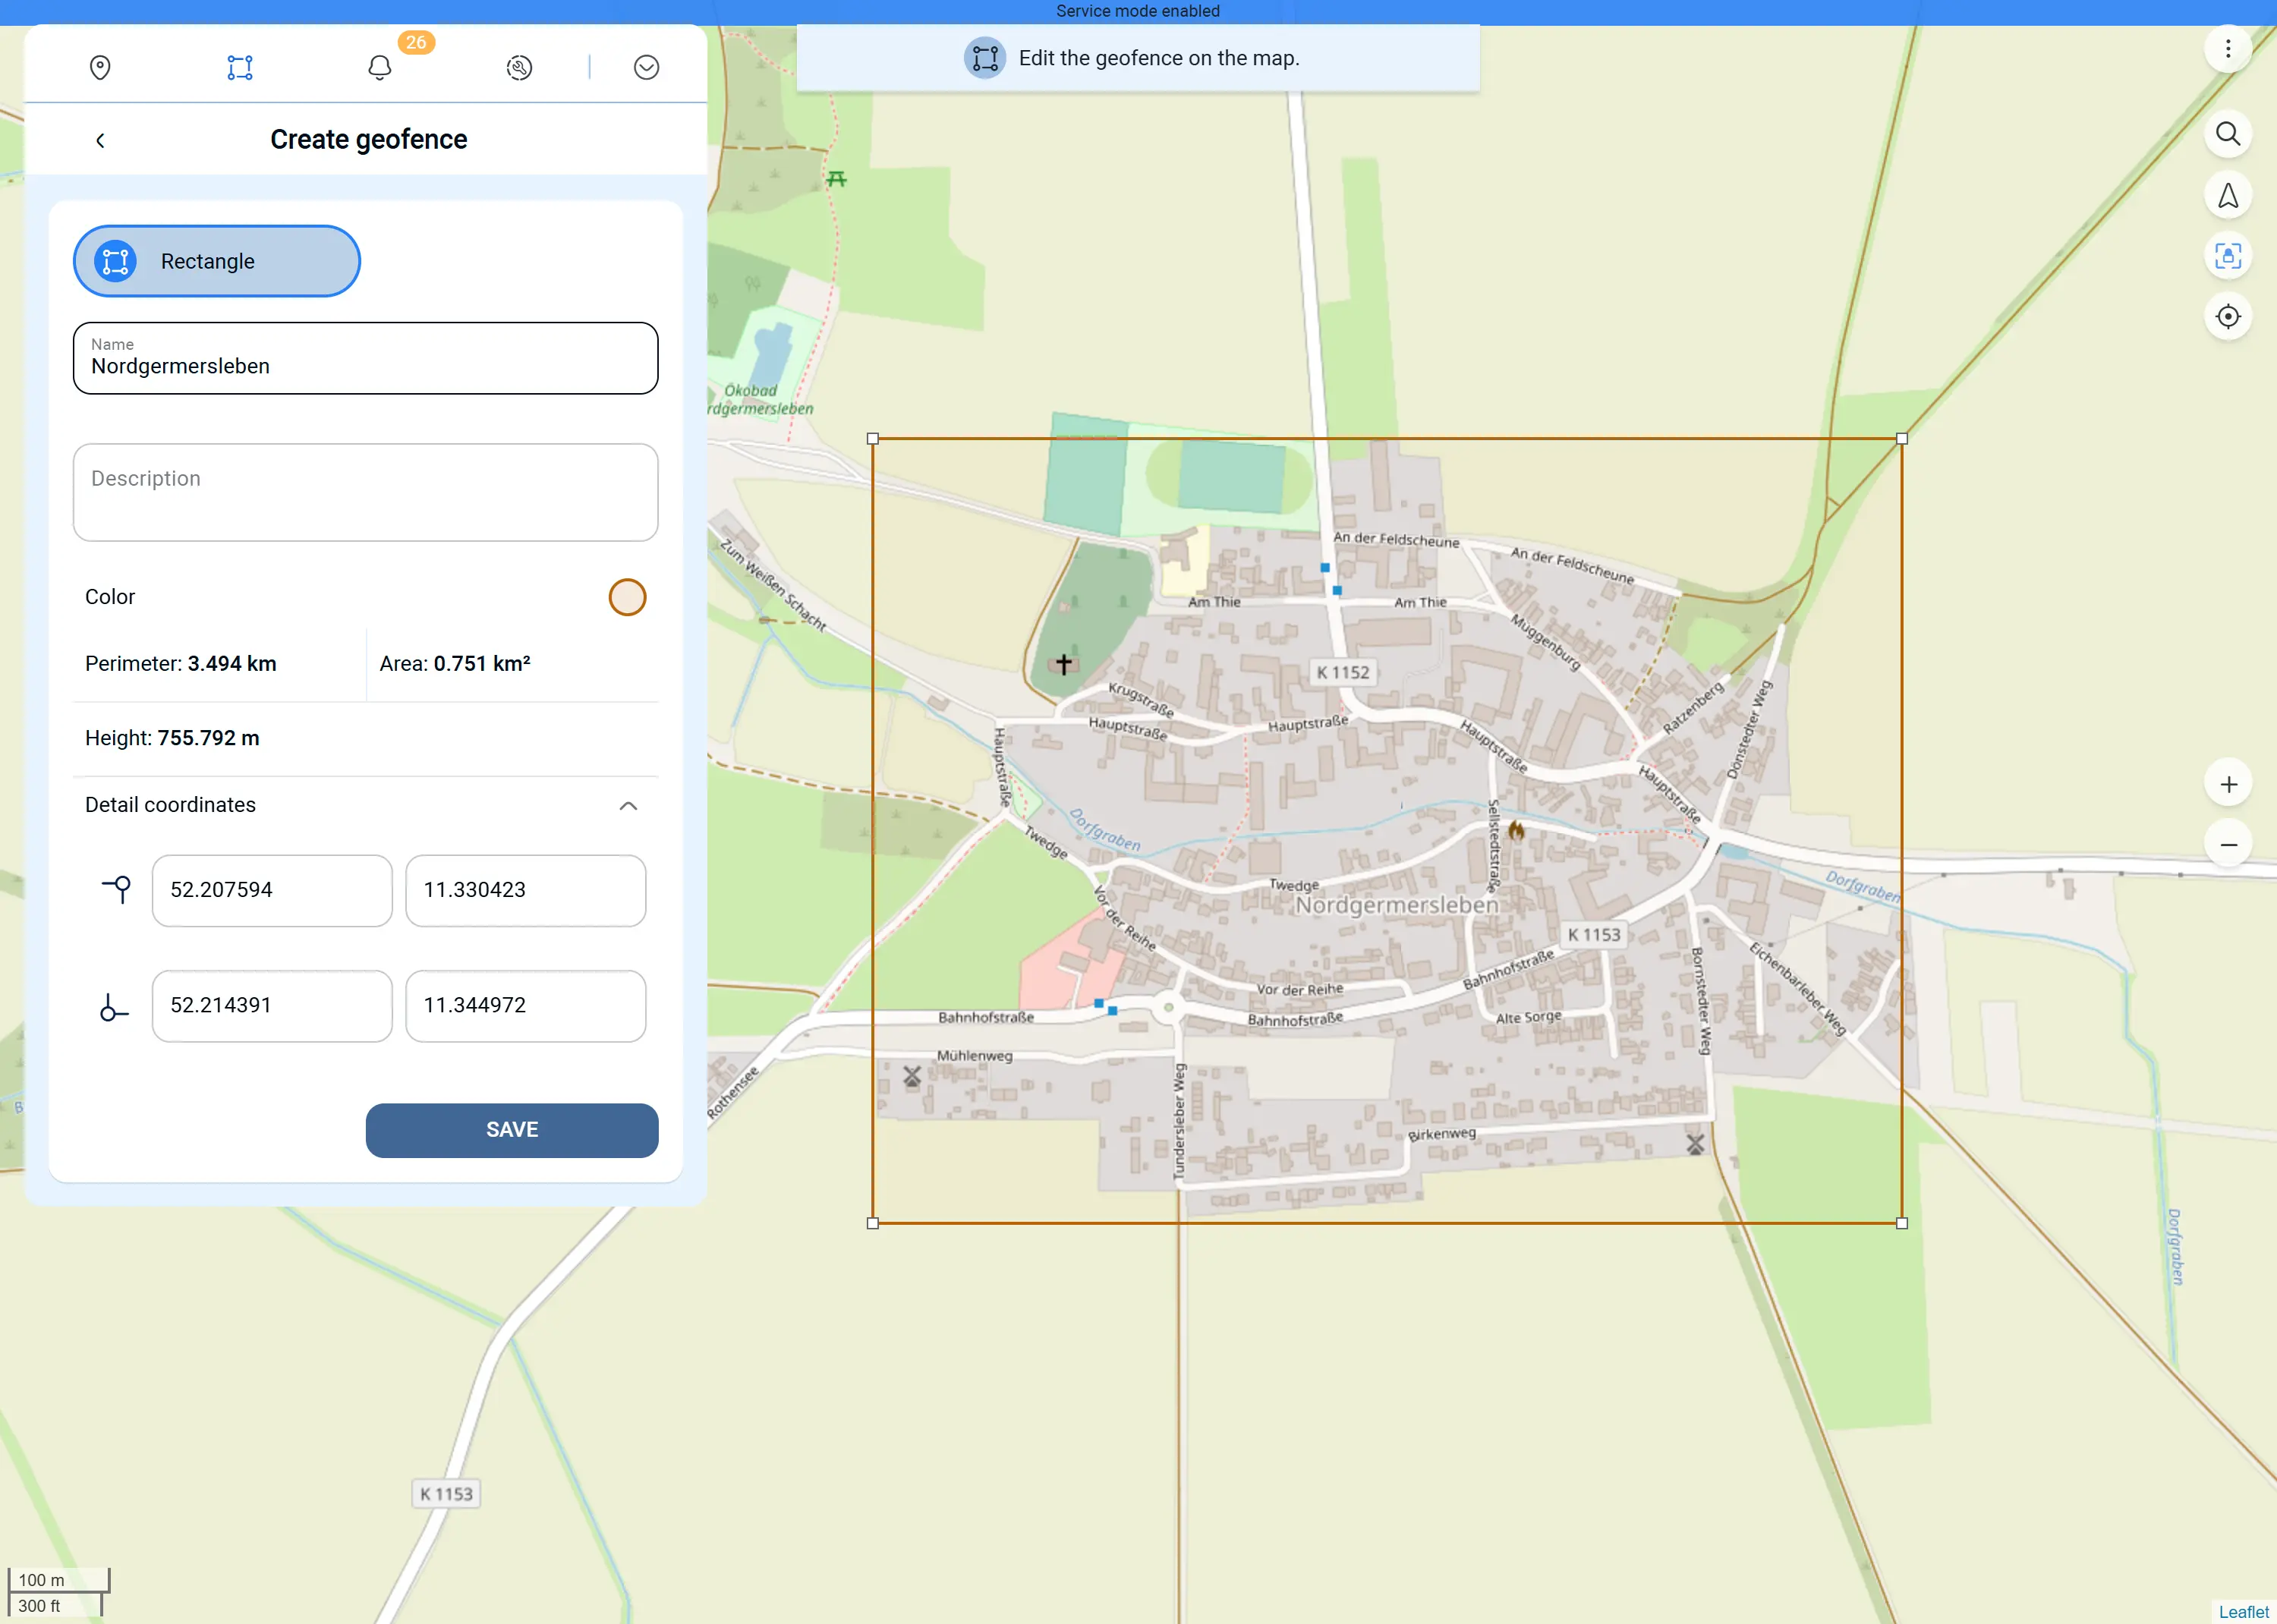Image resolution: width=2277 pixels, height=1624 pixels.
Task: Center map on current location with crosshair icon
Action: 2228,317
